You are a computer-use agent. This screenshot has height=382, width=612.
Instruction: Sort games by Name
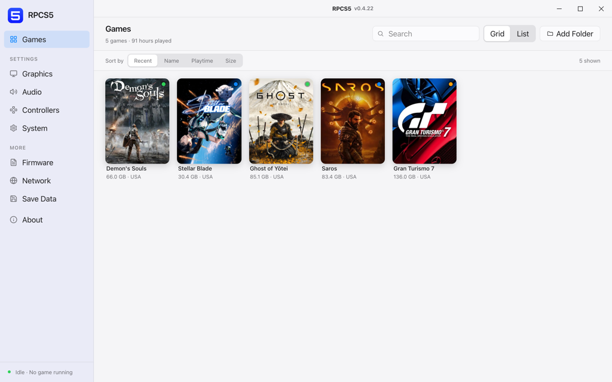[x=172, y=61]
